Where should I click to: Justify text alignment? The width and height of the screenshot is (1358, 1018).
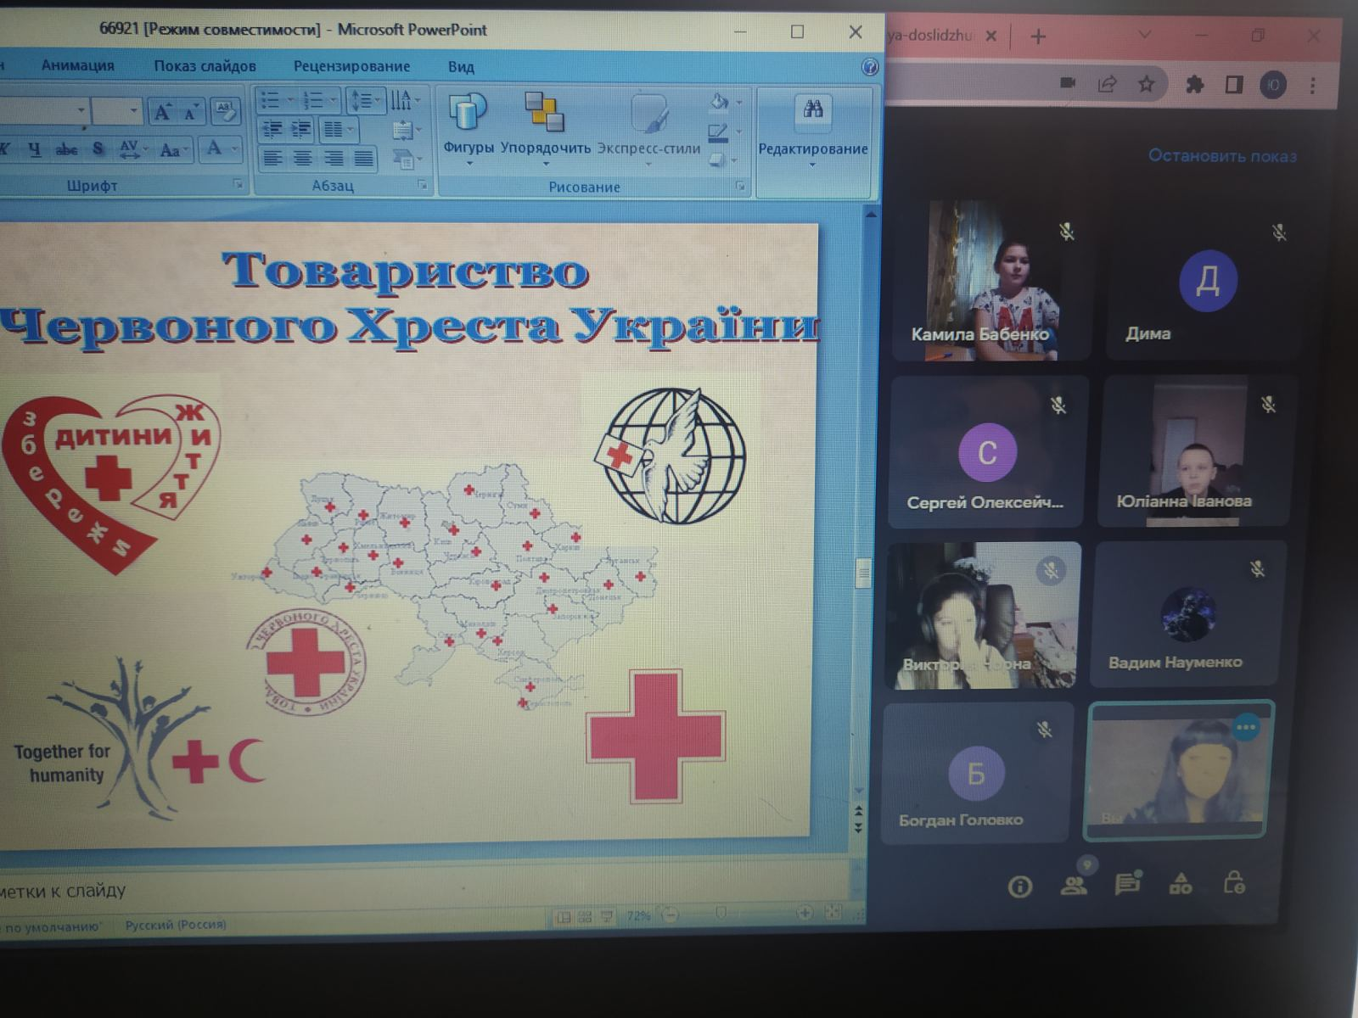[x=363, y=158]
